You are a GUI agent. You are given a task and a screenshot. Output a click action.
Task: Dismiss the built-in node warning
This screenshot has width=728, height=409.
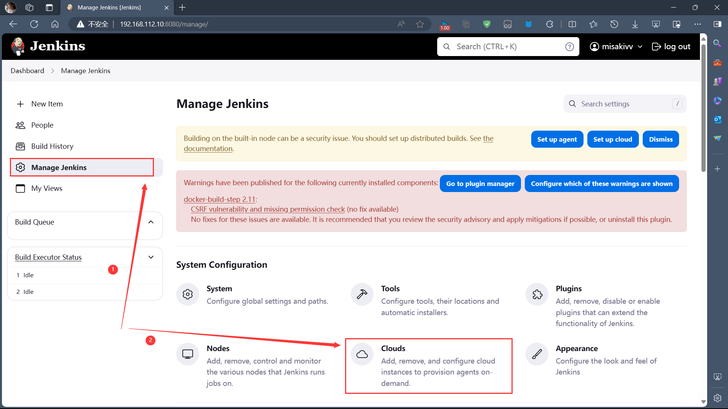tap(661, 139)
